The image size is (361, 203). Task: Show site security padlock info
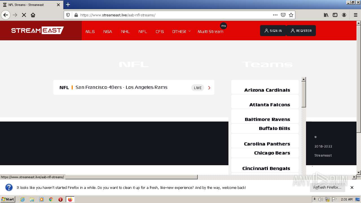76,15
